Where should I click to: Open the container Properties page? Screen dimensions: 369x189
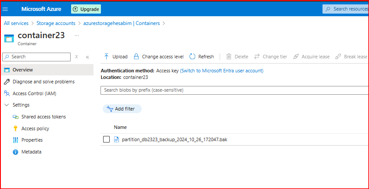(x=32, y=140)
